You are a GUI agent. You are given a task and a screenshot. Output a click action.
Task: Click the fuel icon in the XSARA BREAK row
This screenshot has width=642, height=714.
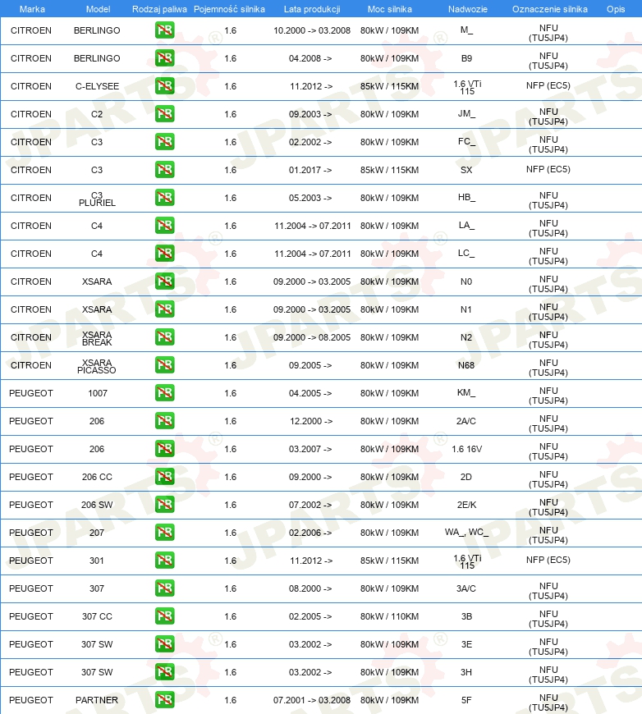pyautogui.click(x=164, y=337)
